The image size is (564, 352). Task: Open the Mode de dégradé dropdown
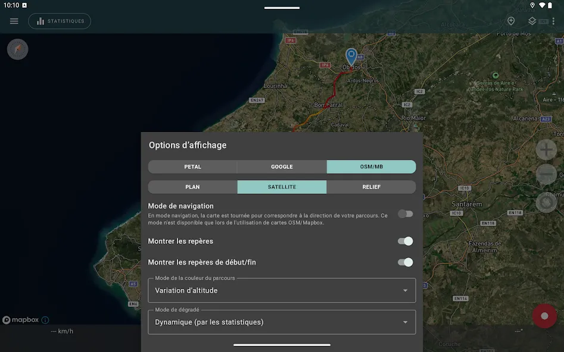tap(282, 322)
